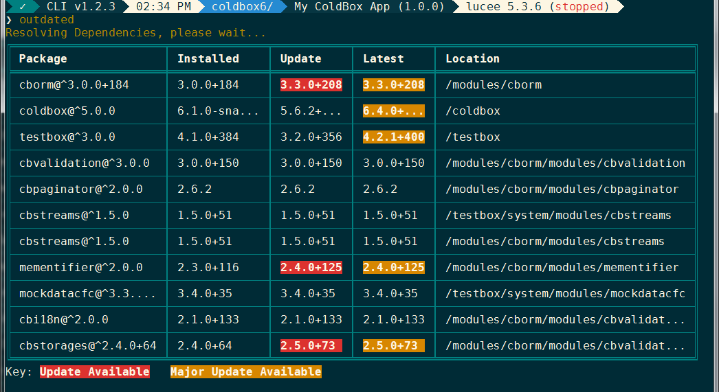Click the orange 4.2.1+400 latest version for testbox
The width and height of the screenshot is (719, 392).
[394, 137]
